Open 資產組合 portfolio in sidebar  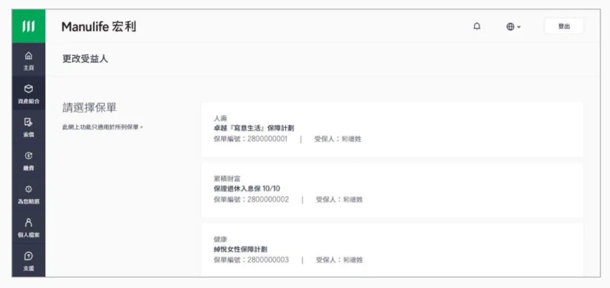coord(28,94)
